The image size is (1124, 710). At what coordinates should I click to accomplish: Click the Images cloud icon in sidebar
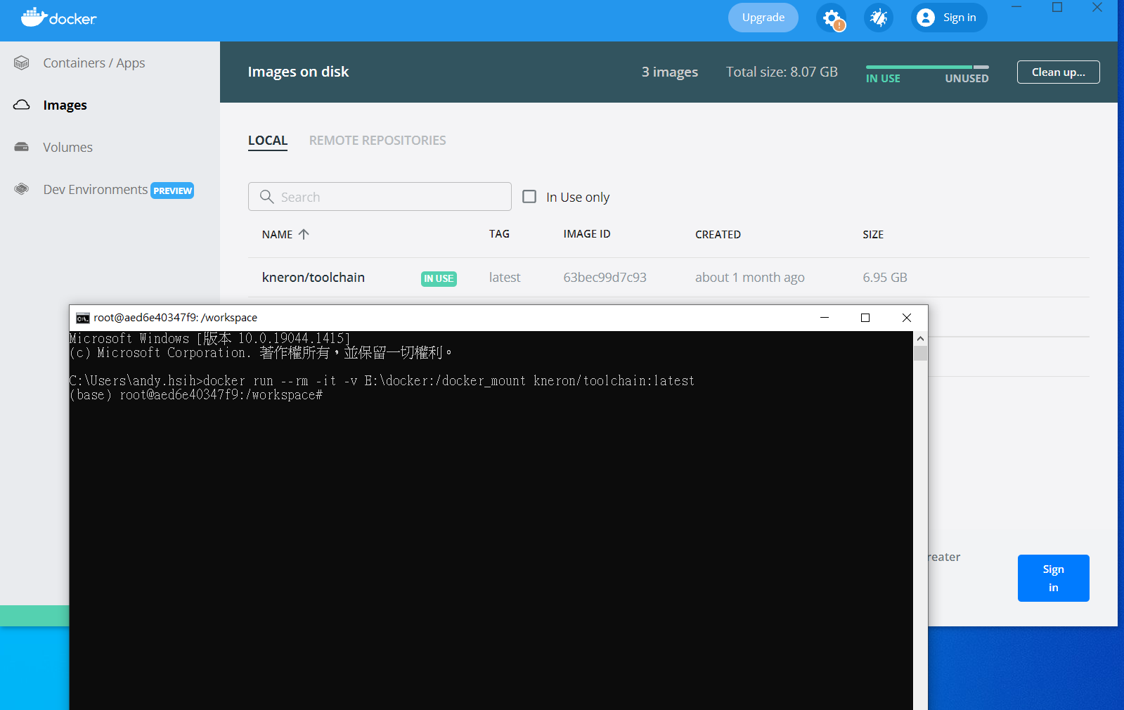22,105
